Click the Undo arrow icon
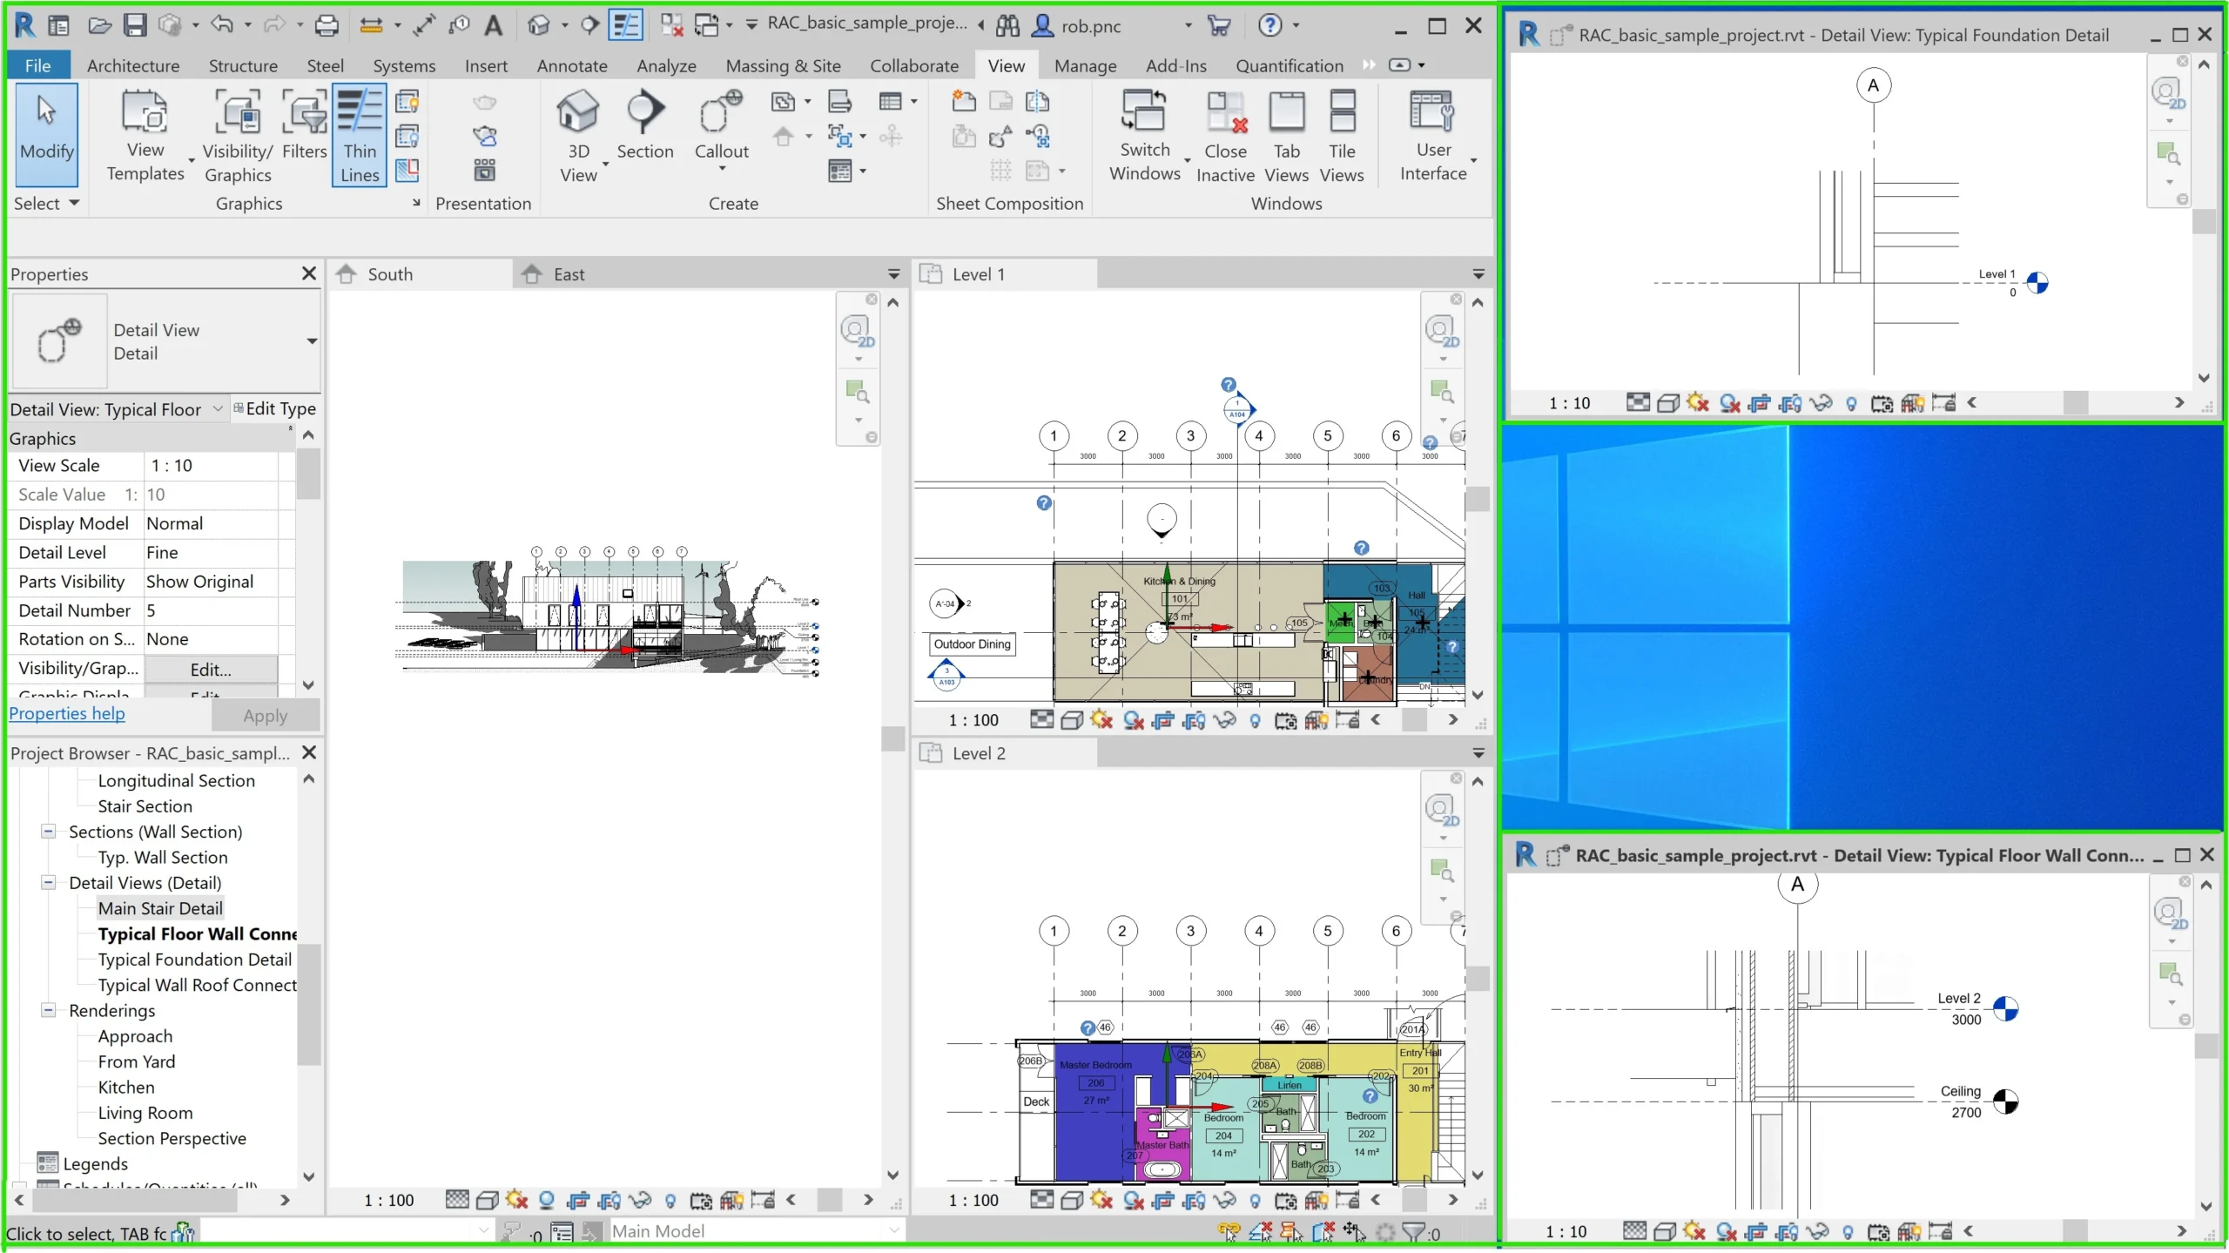2229x1253 pixels. point(222,24)
